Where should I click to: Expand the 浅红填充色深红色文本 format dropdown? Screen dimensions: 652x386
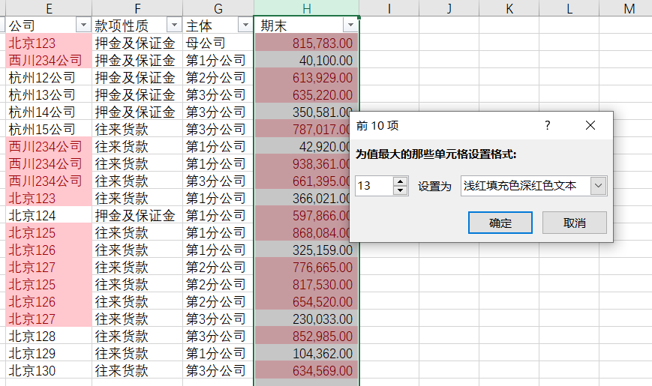599,186
